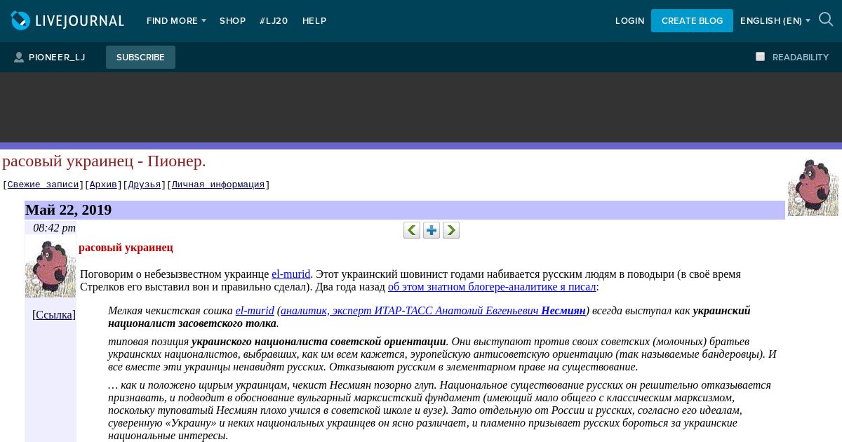
Task: Click the 08:42 pm timestamp
Action: click(x=54, y=228)
